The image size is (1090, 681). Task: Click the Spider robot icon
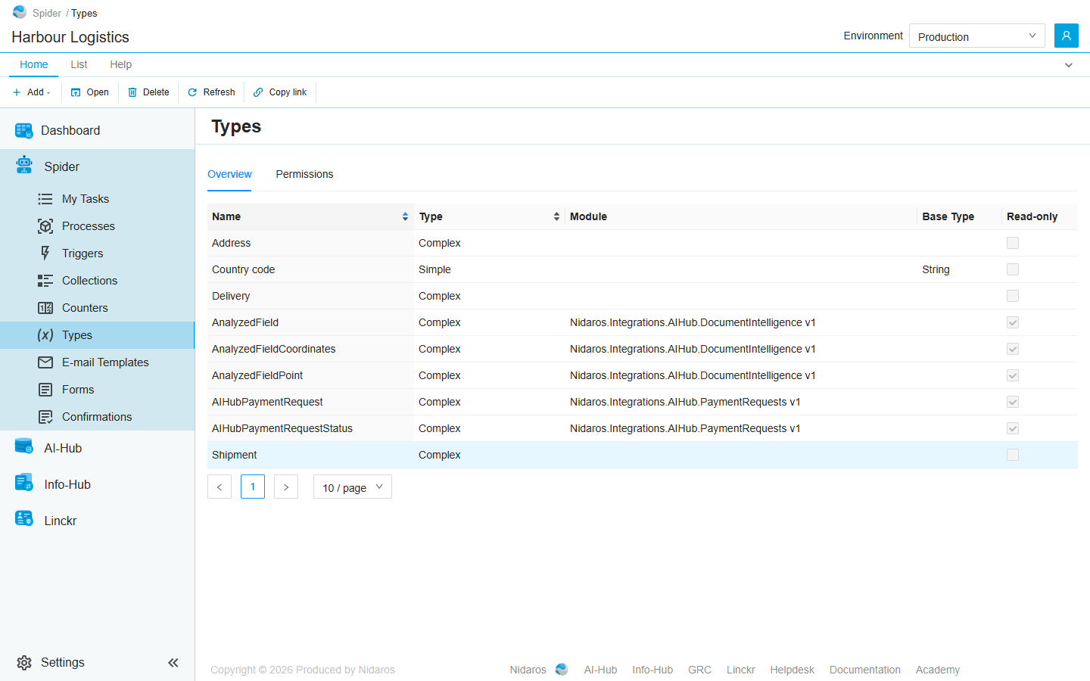pyautogui.click(x=24, y=165)
